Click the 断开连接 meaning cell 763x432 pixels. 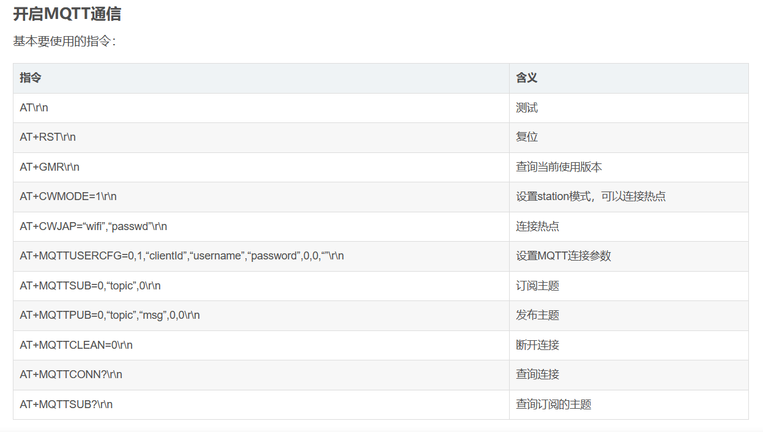(x=537, y=345)
